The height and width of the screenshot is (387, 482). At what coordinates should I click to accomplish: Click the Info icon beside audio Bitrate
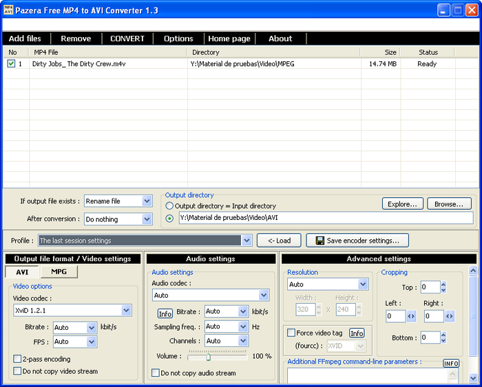coord(165,313)
